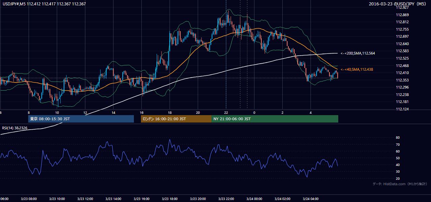
Task: Click hour marker 22 under the price chart
Action: click(x=226, y=112)
